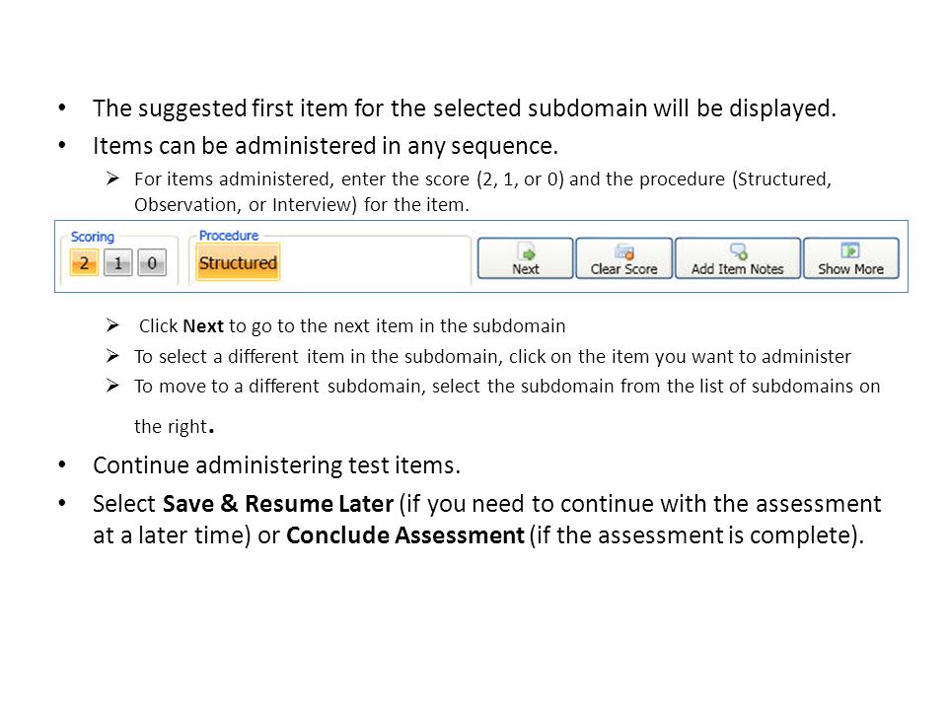This screenshot has height=710, width=947.
Task: Choose the Structured procedure option
Action: point(238,262)
